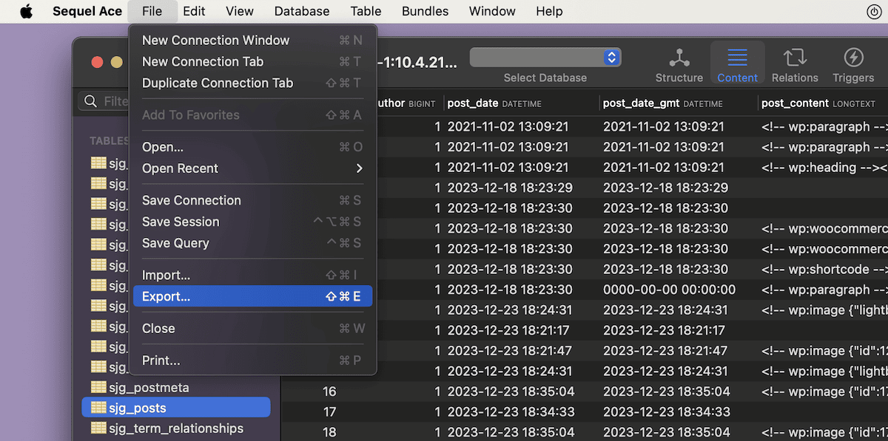Open the Bundles menu

tap(425, 11)
